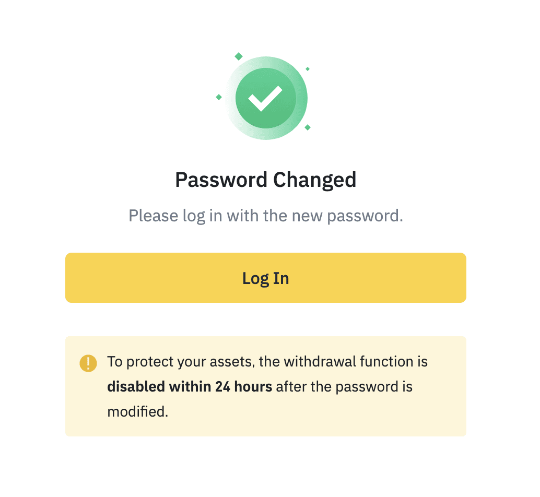Click the word "Password" in the heading
The image size is (540, 497).
click(221, 180)
